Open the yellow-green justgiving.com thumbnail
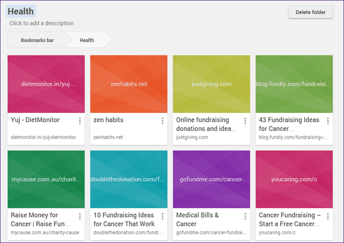 tap(211, 84)
